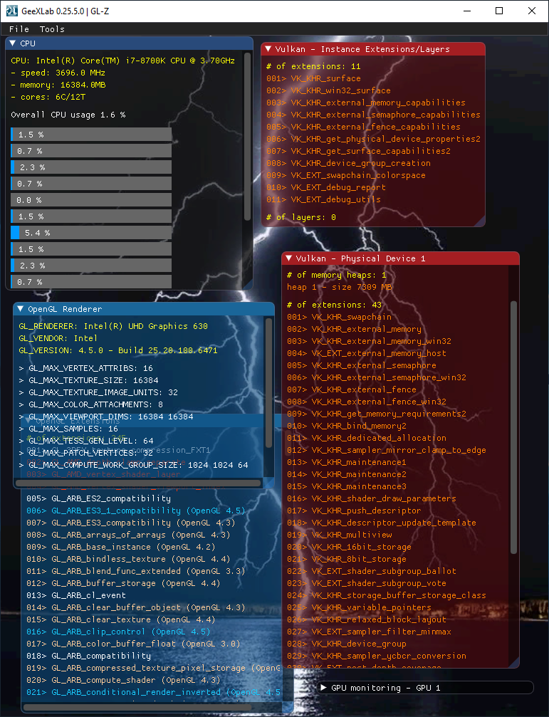This screenshot has height=717, width=549.
Task: Click the '# of extensions: 11' line
Action: (x=313, y=66)
